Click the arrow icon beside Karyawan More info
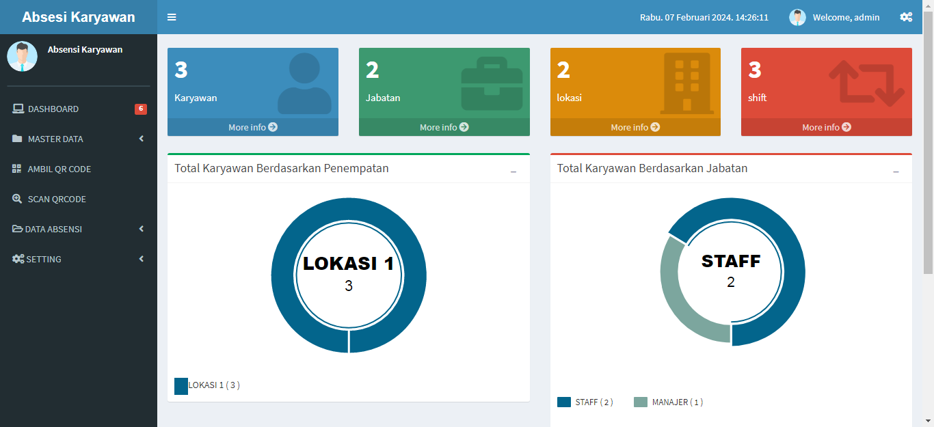The width and height of the screenshot is (934, 427). [273, 127]
